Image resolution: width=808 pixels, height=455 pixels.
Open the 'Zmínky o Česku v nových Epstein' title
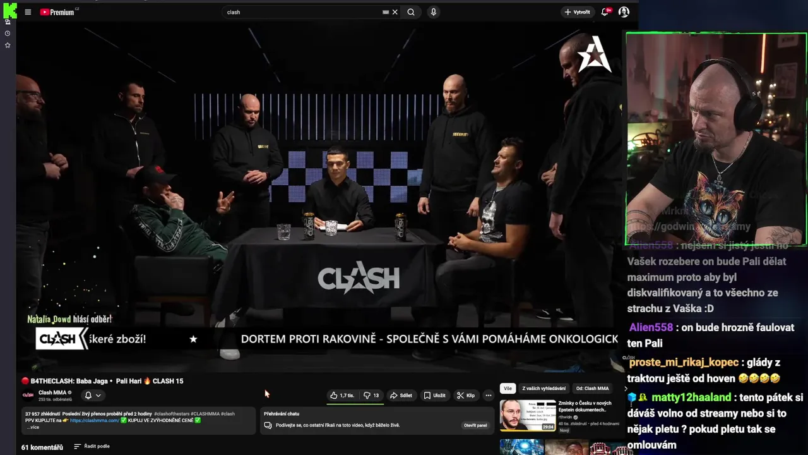pos(585,406)
